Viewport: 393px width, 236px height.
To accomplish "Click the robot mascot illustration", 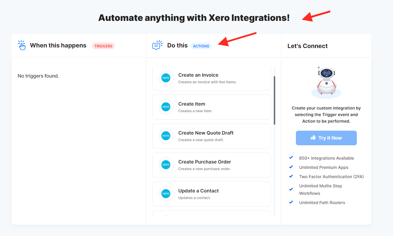I will (x=326, y=82).
